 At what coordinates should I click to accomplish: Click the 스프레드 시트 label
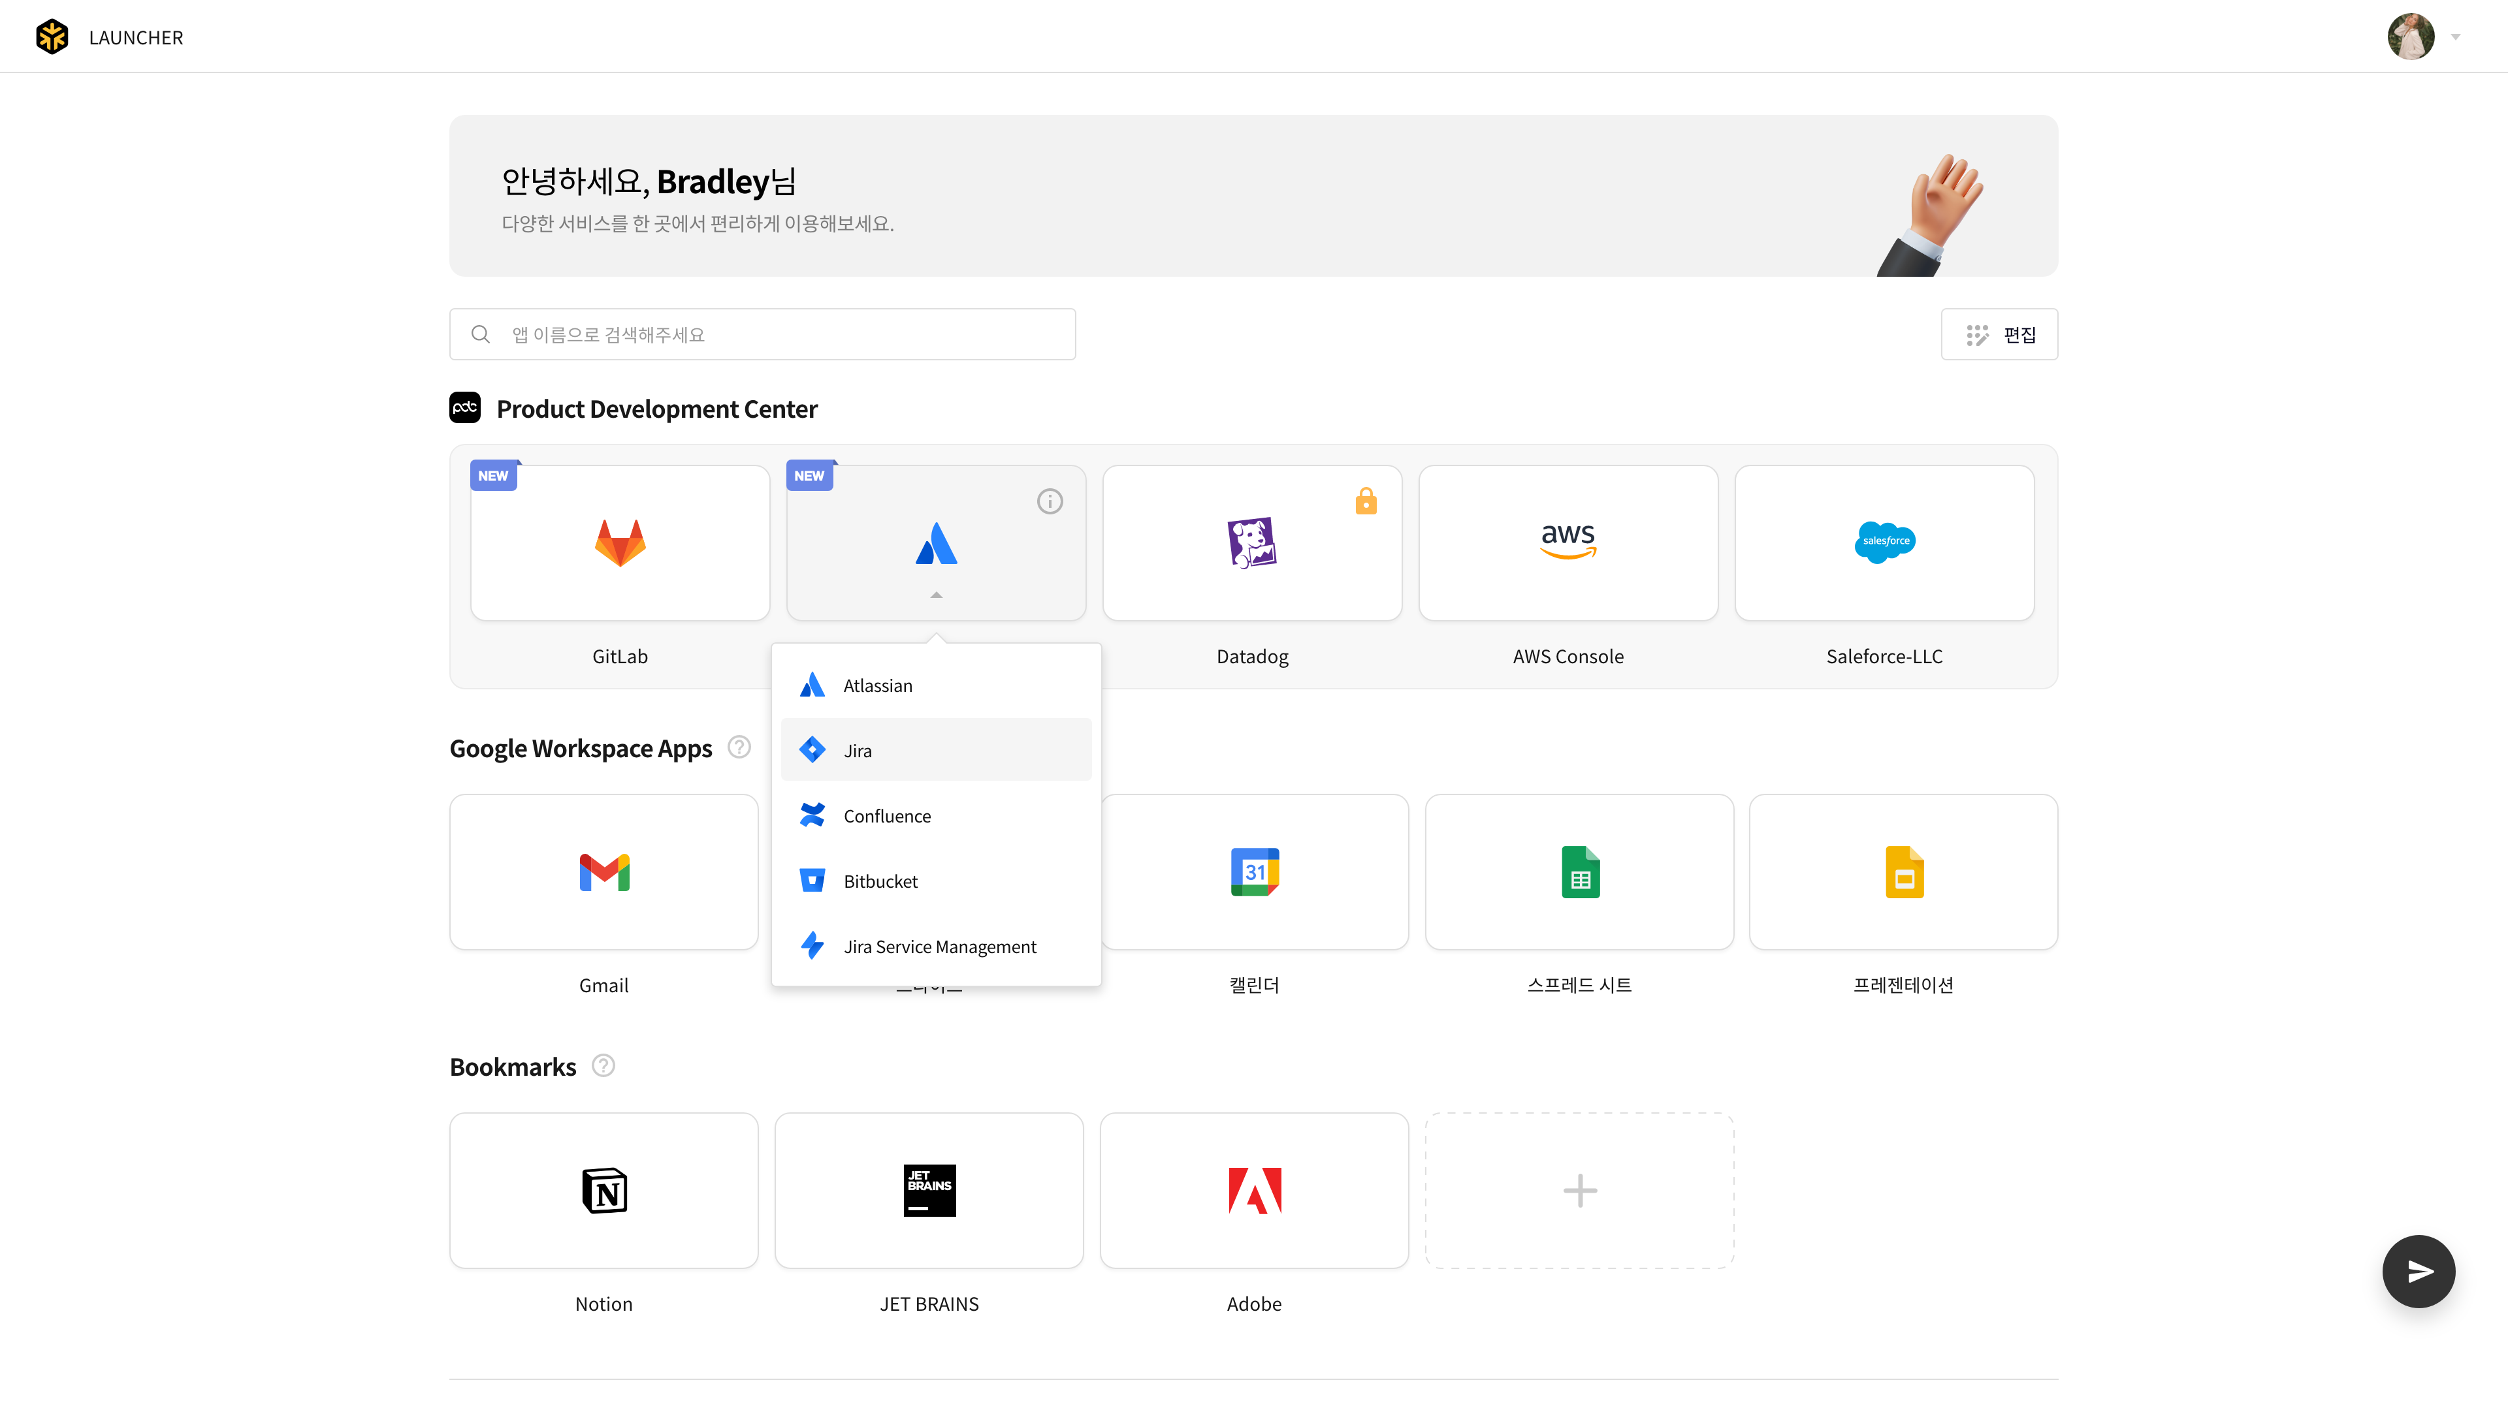coord(1579,985)
